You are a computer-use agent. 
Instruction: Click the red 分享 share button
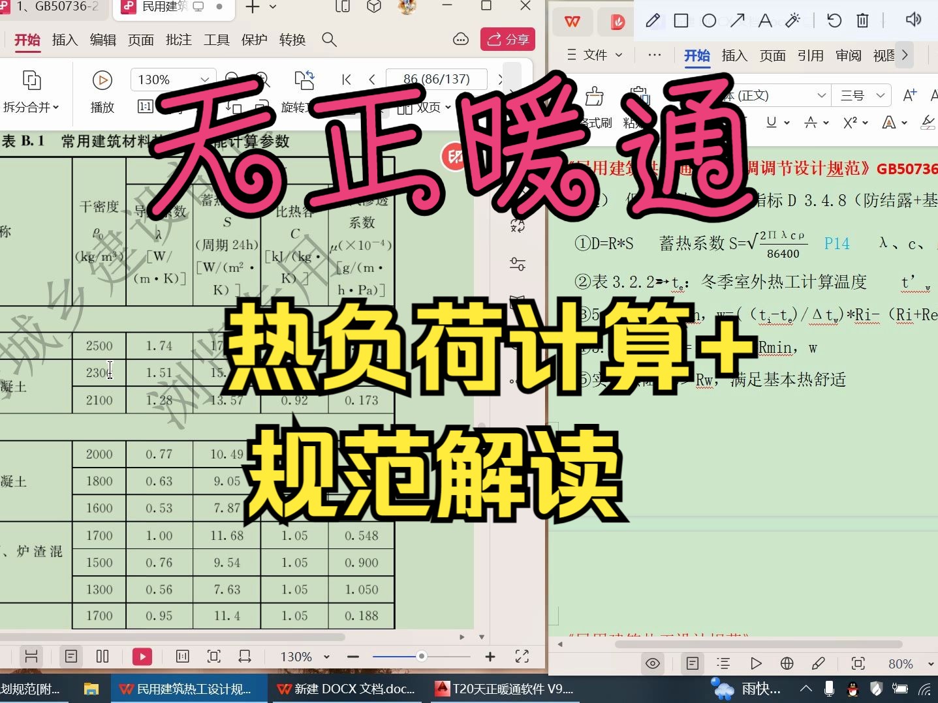click(x=508, y=39)
